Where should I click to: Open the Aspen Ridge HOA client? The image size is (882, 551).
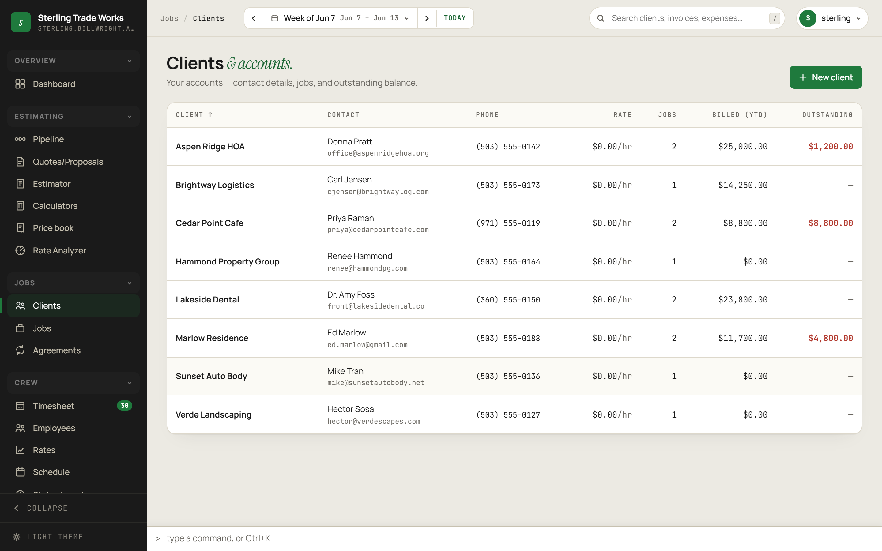coord(210,147)
